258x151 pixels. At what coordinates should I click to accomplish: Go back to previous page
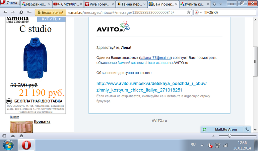(5, 12)
